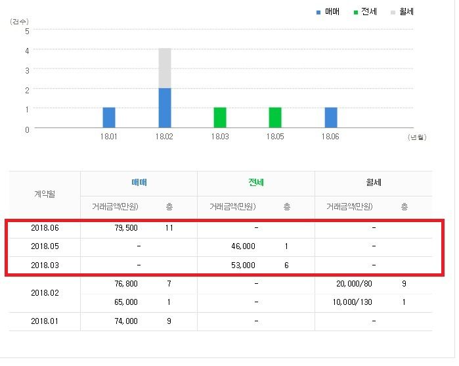This screenshot has height=366, width=459.
Task: Click floor value 9 beside 74,000
Action: (169, 321)
